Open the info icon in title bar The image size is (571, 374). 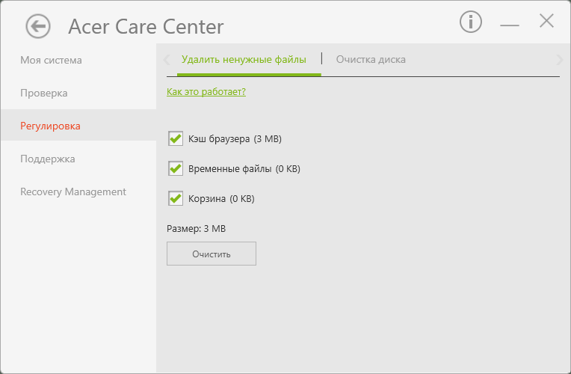click(470, 22)
